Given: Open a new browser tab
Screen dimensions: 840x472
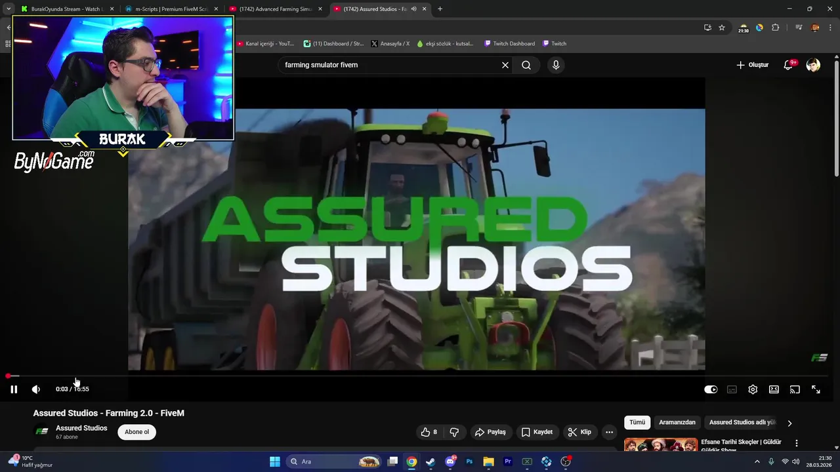Looking at the screenshot, I should (440, 9).
